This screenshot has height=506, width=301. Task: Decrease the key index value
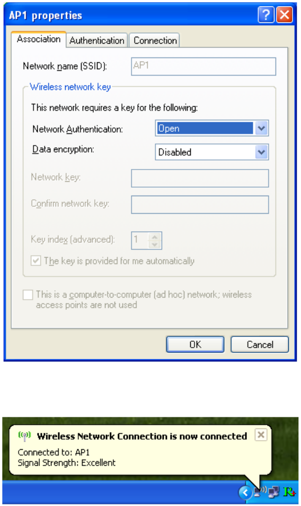[155, 244]
